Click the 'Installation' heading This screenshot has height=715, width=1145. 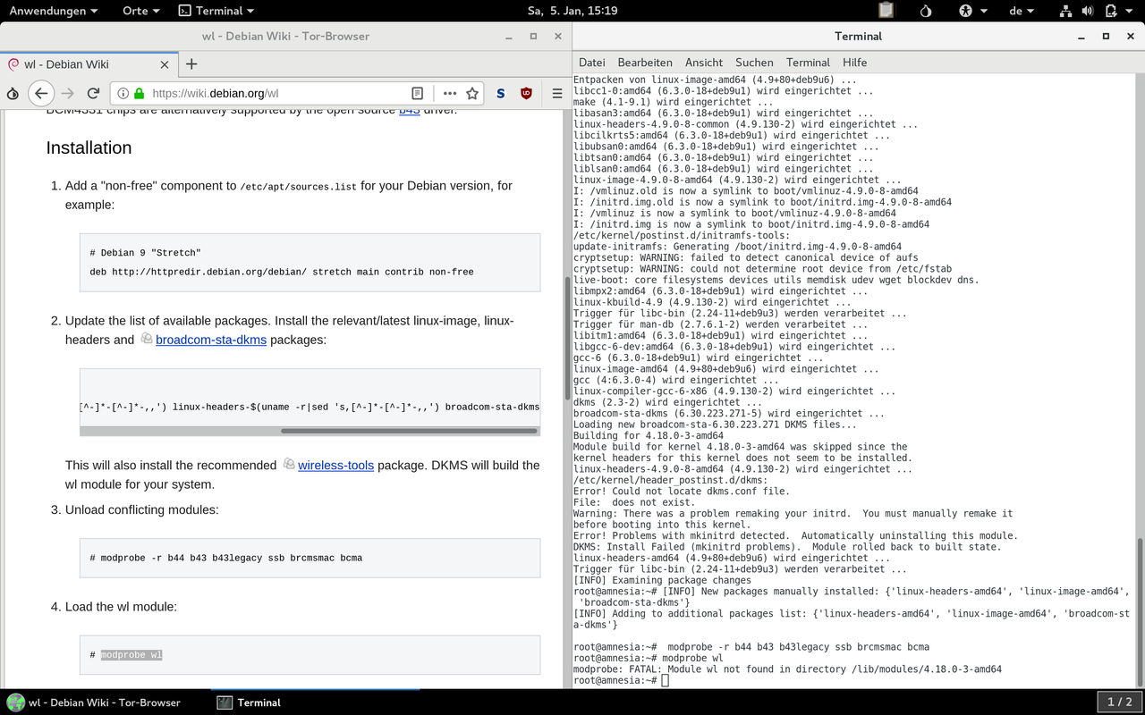89,147
